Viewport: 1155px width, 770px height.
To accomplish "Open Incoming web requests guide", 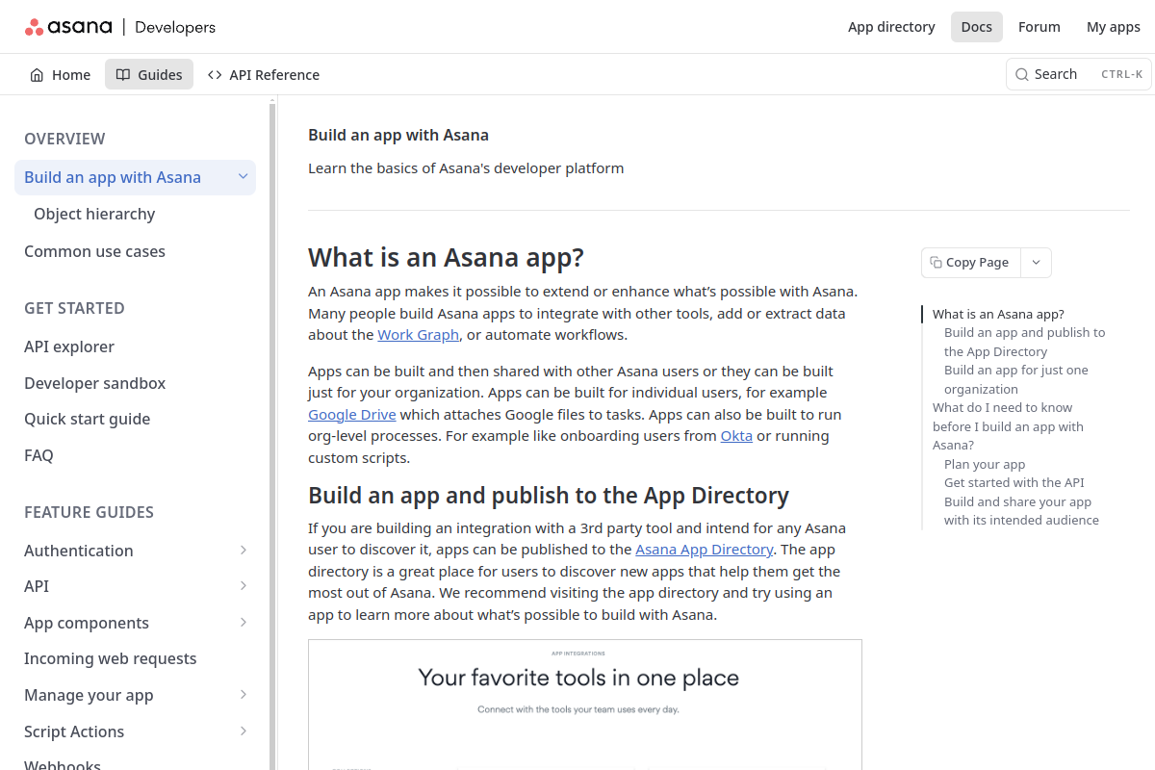I will (111, 658).
